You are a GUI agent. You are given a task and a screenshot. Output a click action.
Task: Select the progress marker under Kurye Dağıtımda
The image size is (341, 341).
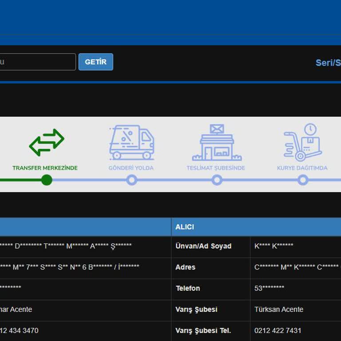tap(303, 180)
